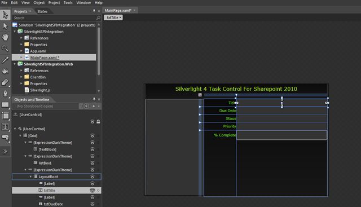Click the Silverlight.js file icon
The image size is (361, 207).
tap(27, 90)
